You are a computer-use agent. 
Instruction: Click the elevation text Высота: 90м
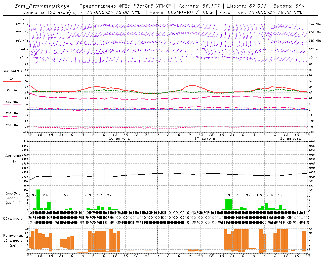point(289,6)
